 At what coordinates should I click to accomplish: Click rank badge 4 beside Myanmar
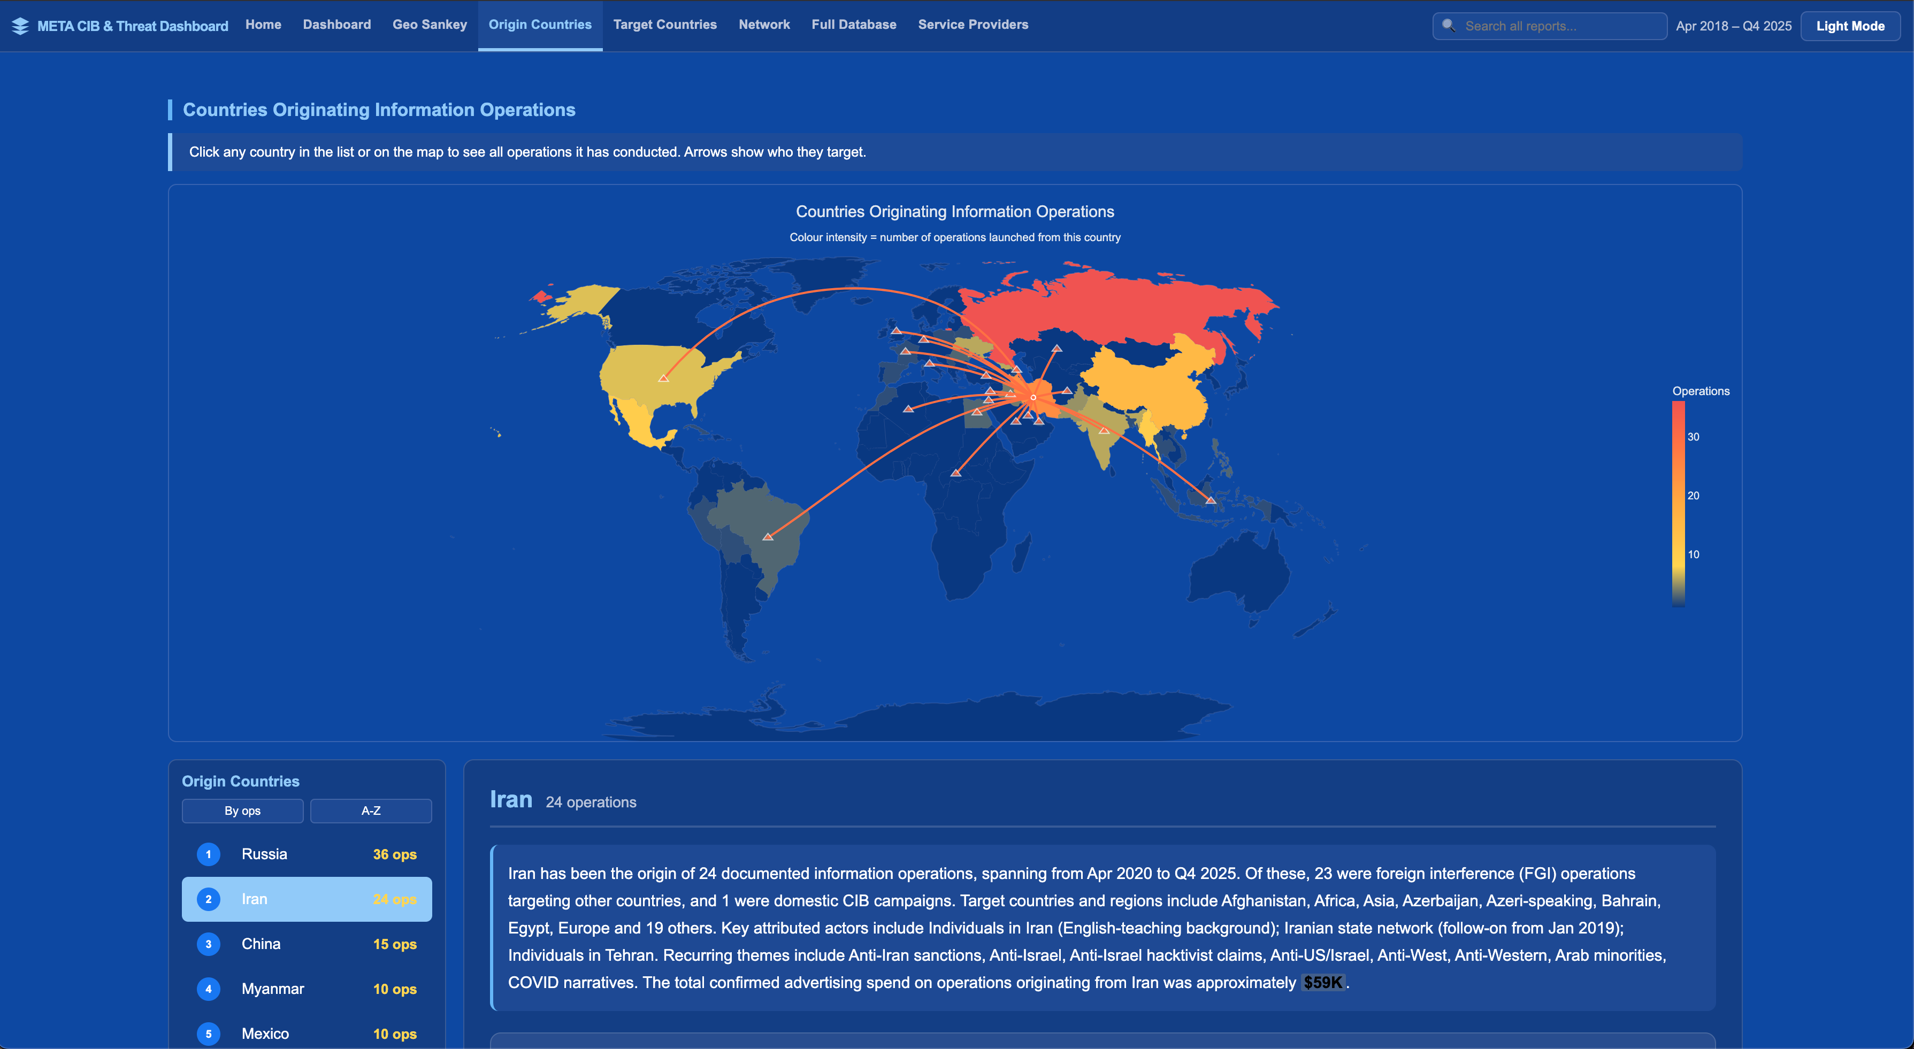(208, 989)
